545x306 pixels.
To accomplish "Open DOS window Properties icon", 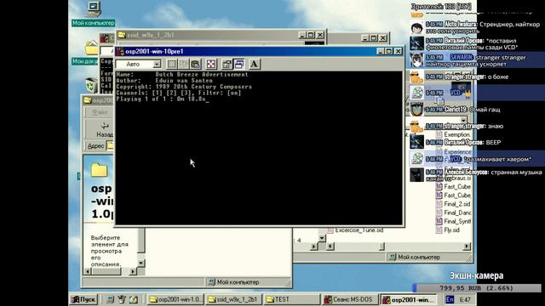I will pyautogui.click(x=227, y=65).
